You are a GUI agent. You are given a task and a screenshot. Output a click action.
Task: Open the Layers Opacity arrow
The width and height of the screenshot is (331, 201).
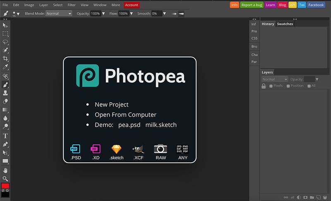317,79
